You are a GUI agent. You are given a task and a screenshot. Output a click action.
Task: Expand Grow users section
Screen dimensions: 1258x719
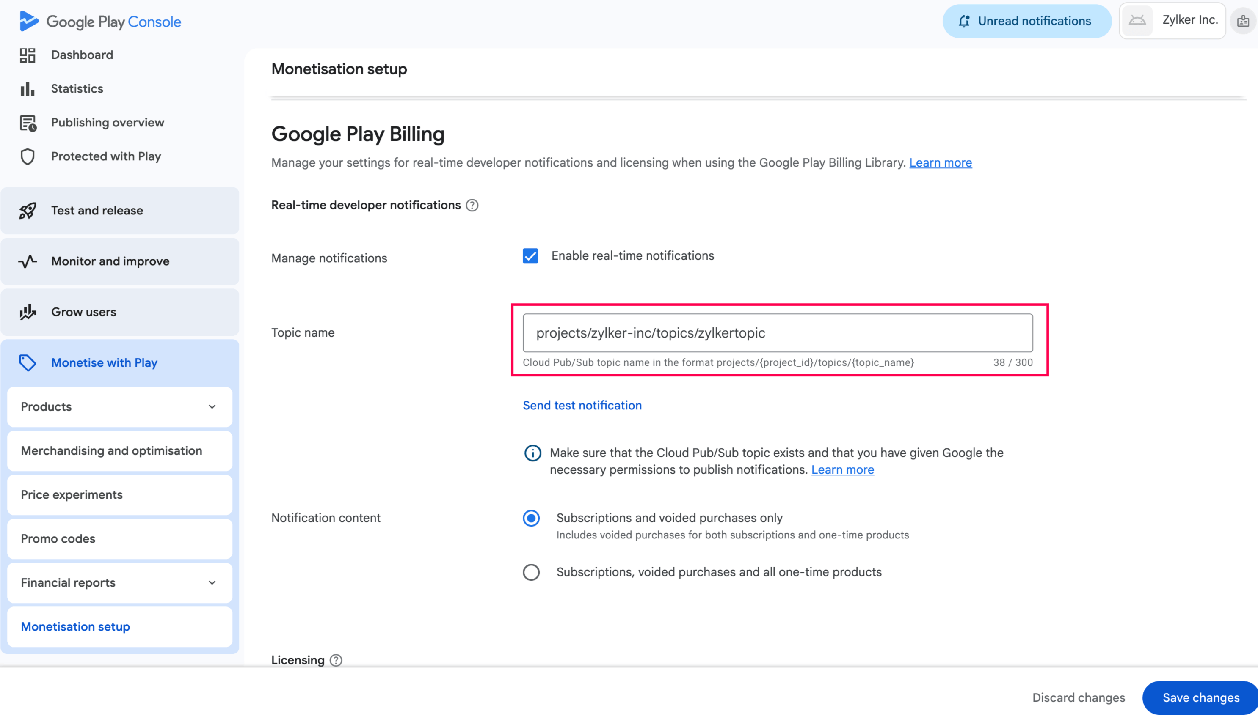click(x=120, y=312)
